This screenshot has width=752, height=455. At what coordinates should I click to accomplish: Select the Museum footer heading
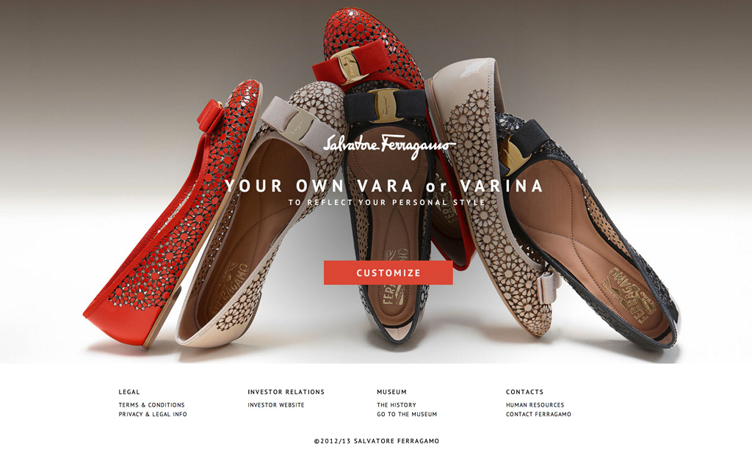point(391,392)
